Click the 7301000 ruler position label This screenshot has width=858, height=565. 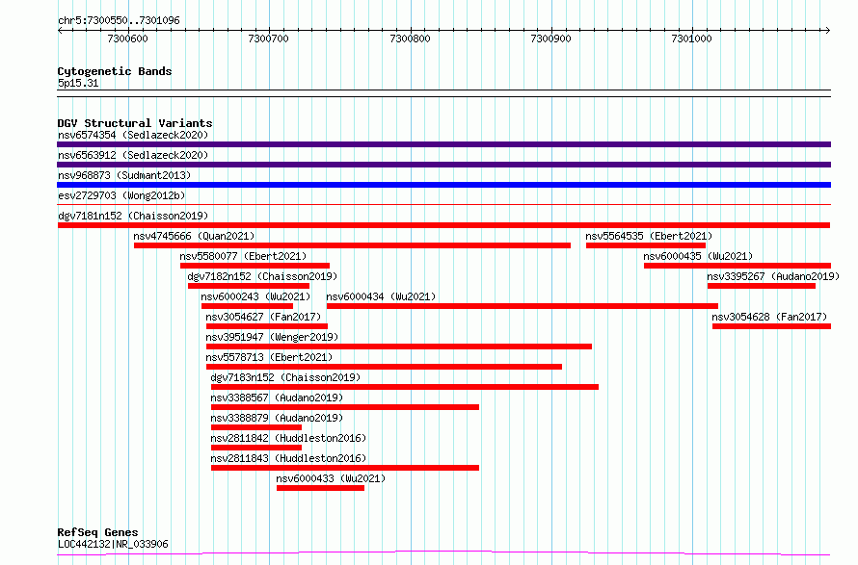(691, 39)
